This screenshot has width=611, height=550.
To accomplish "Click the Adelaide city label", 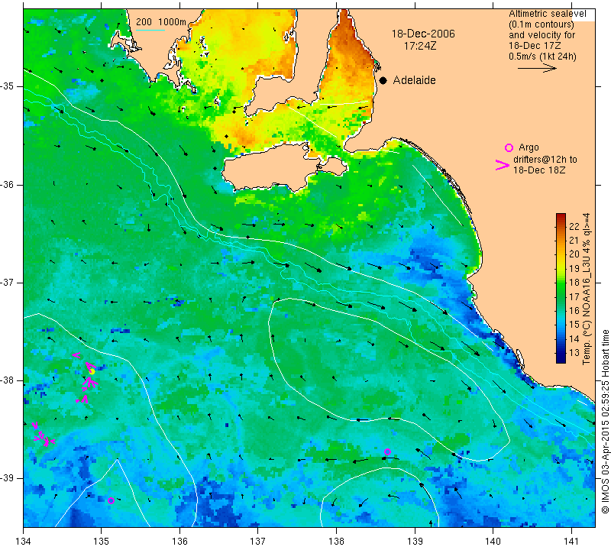I will 414,80.
